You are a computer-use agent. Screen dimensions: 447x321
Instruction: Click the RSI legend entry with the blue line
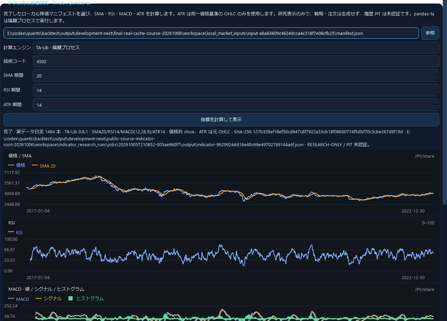point(15,232)
